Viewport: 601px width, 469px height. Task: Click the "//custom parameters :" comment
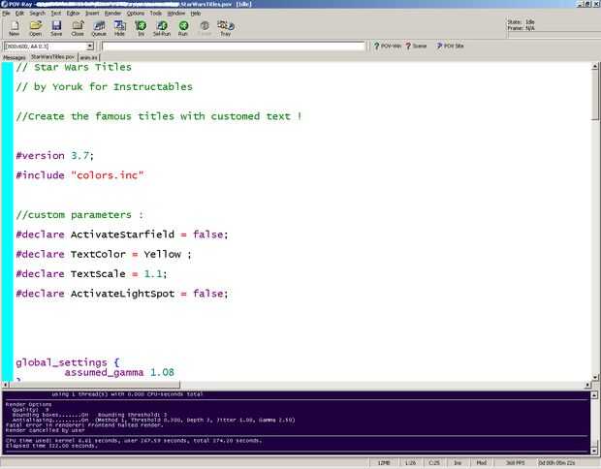coord(79,214)
